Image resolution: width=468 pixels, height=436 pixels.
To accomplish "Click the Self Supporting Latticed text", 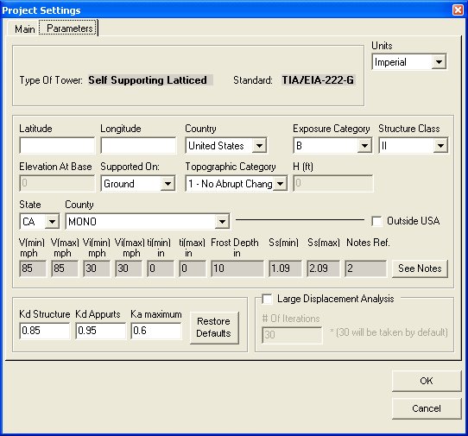I will coord(150,80).
